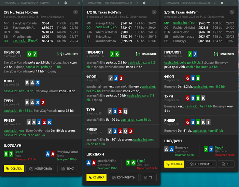Open settings gear in the 16:54:39 hand window
The height and width of the screenshot is (187, 239).
(x=222, y=3)
